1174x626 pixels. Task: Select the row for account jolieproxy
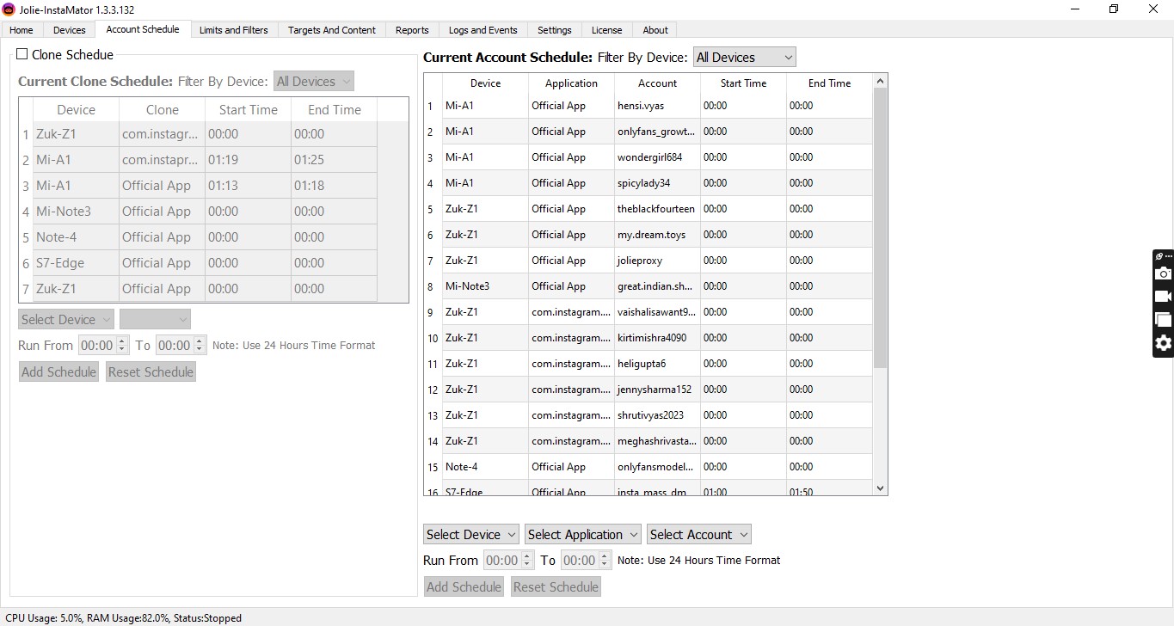(x=657, y=260)
